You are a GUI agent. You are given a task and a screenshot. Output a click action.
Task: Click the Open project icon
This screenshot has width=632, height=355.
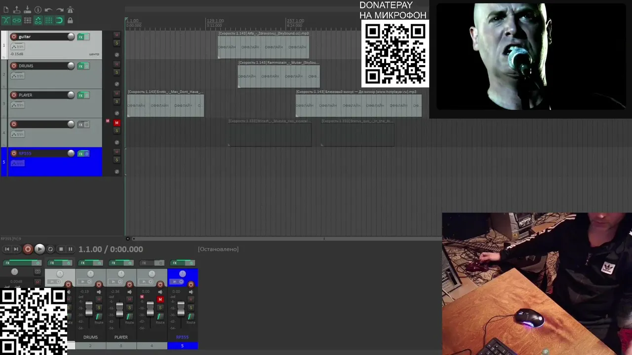(x=16, y=10)
